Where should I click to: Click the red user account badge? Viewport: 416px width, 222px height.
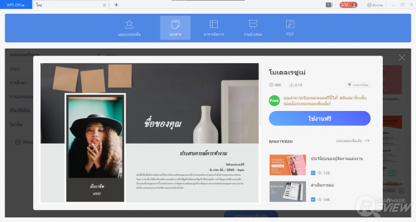(349, 5)
